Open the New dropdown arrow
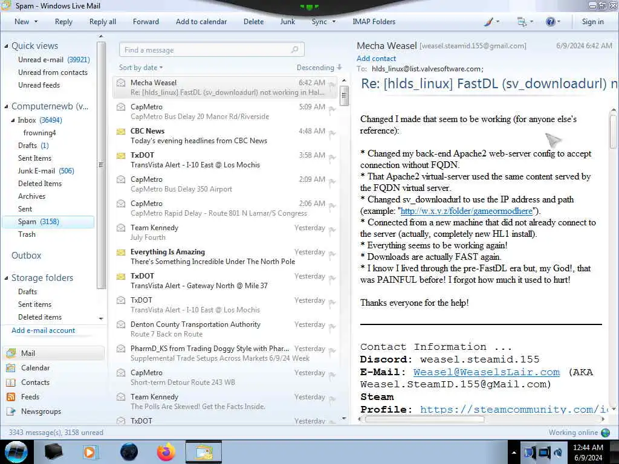Screen dimensions: 619x464 pyautogui.click(x=36, y=22)
